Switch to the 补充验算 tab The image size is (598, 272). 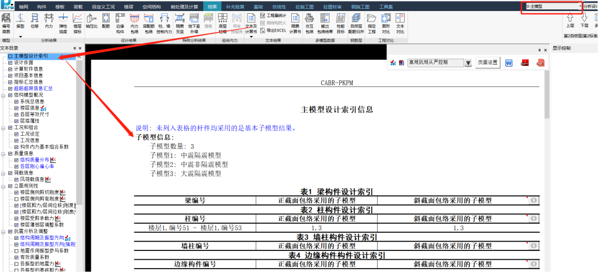[x=235, y=7]
